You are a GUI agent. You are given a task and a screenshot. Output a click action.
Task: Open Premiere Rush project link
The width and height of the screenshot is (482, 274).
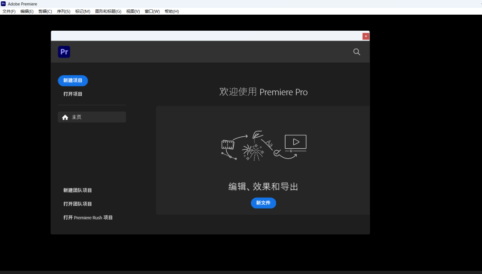click(88, 217)
